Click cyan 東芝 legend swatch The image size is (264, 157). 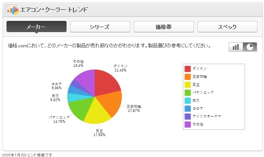coord(188,101)
